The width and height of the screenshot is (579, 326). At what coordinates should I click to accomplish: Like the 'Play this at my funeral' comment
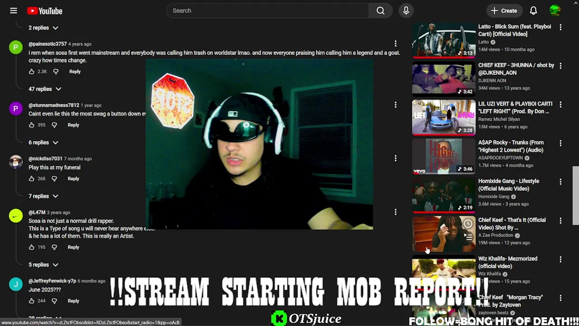point(31,179)
